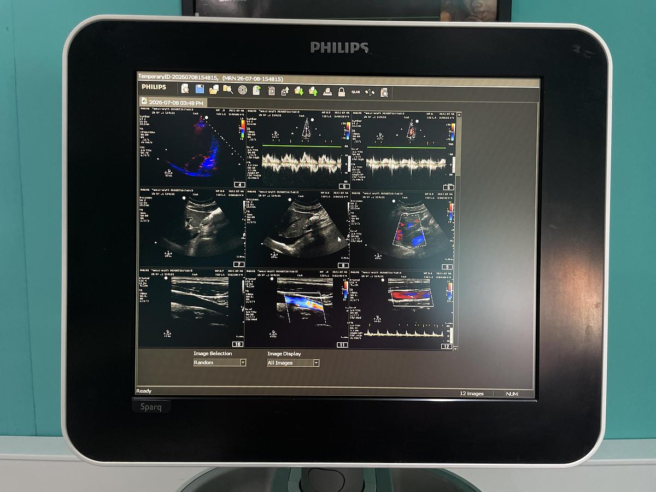Open the Image Display All Images dropdown
The image size is (656, 492).
point(293,362)
